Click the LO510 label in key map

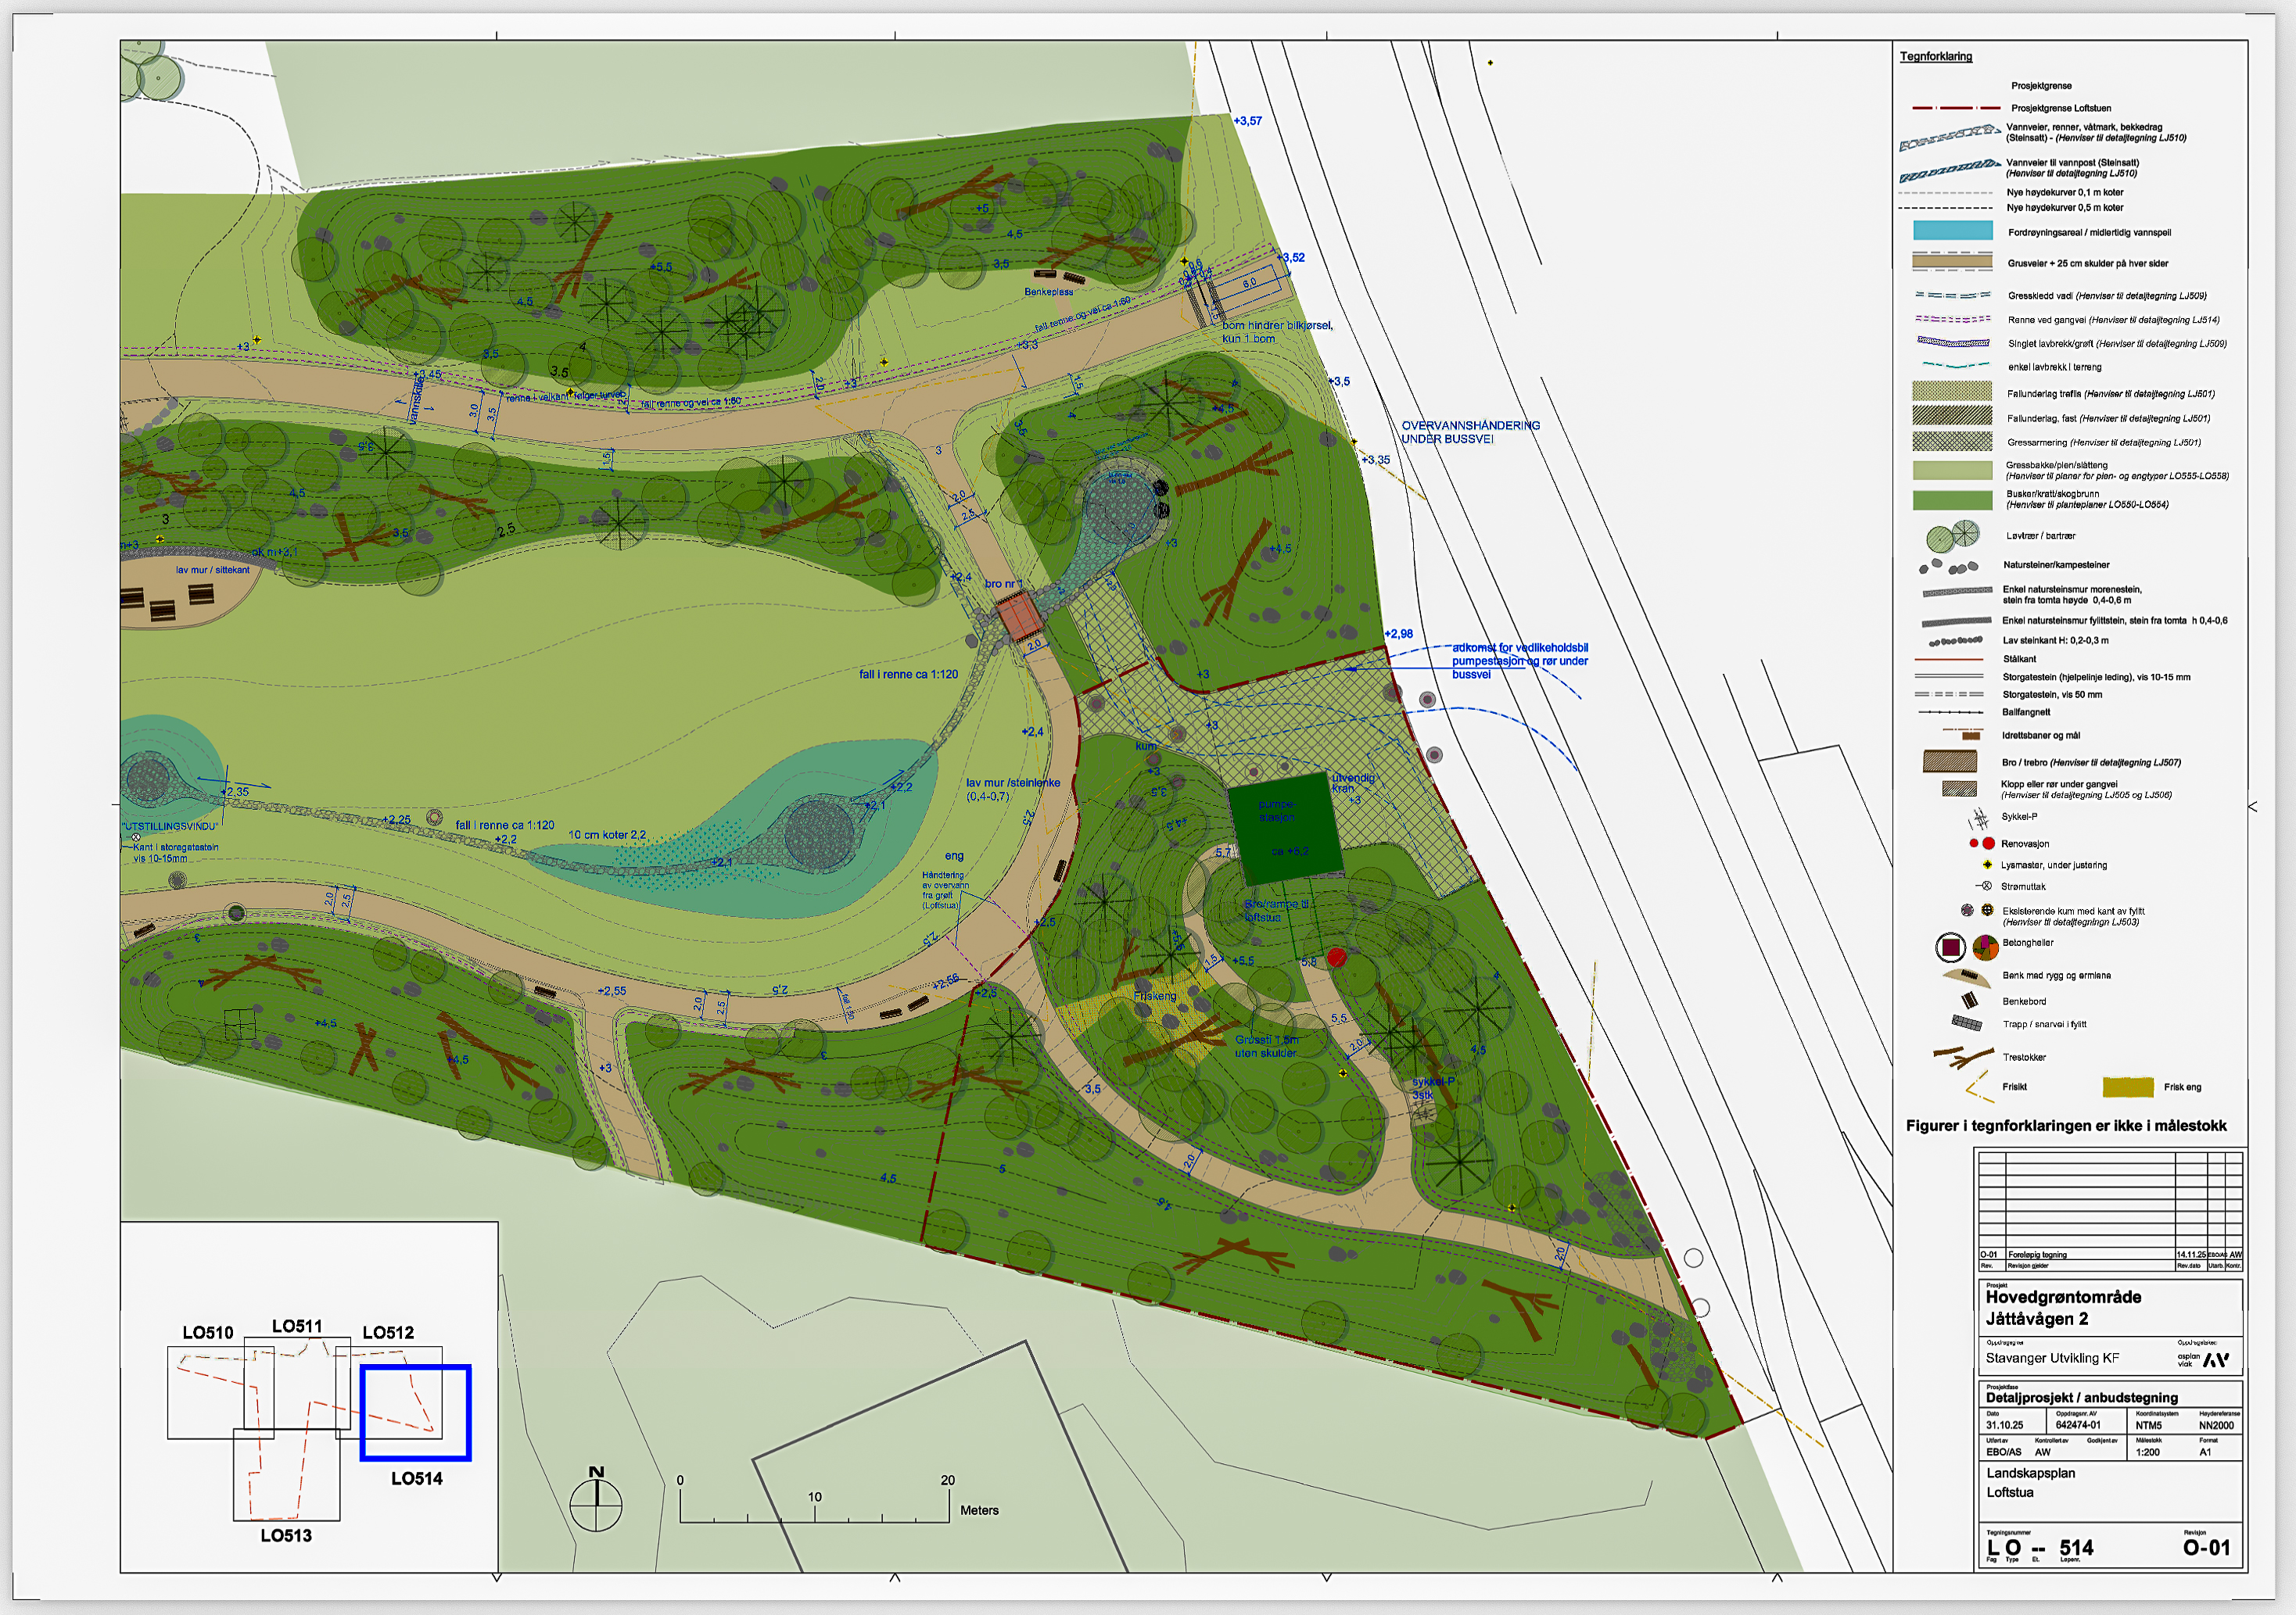coord(207,1332)
